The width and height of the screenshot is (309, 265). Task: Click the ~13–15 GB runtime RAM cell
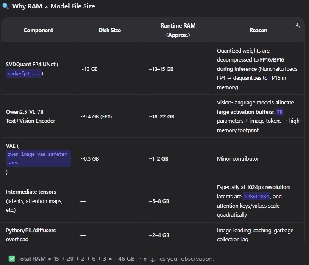[161, 69]
